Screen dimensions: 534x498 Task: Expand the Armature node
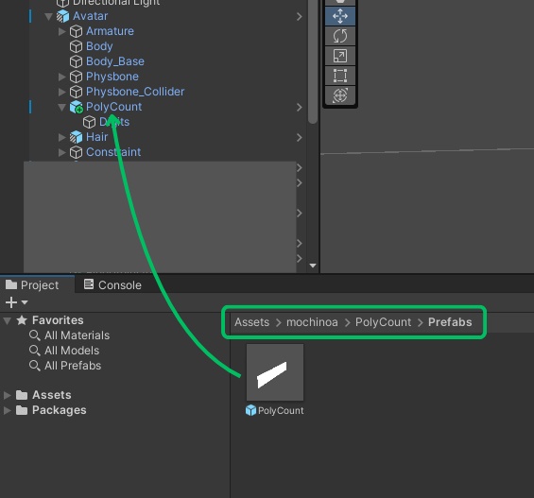click(x=62, y=31)
